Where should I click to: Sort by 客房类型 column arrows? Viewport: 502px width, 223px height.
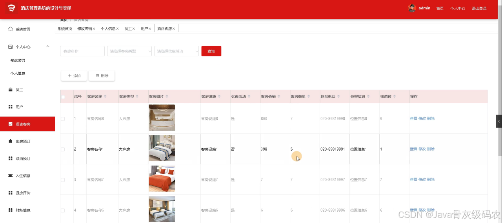pos(137,97)
